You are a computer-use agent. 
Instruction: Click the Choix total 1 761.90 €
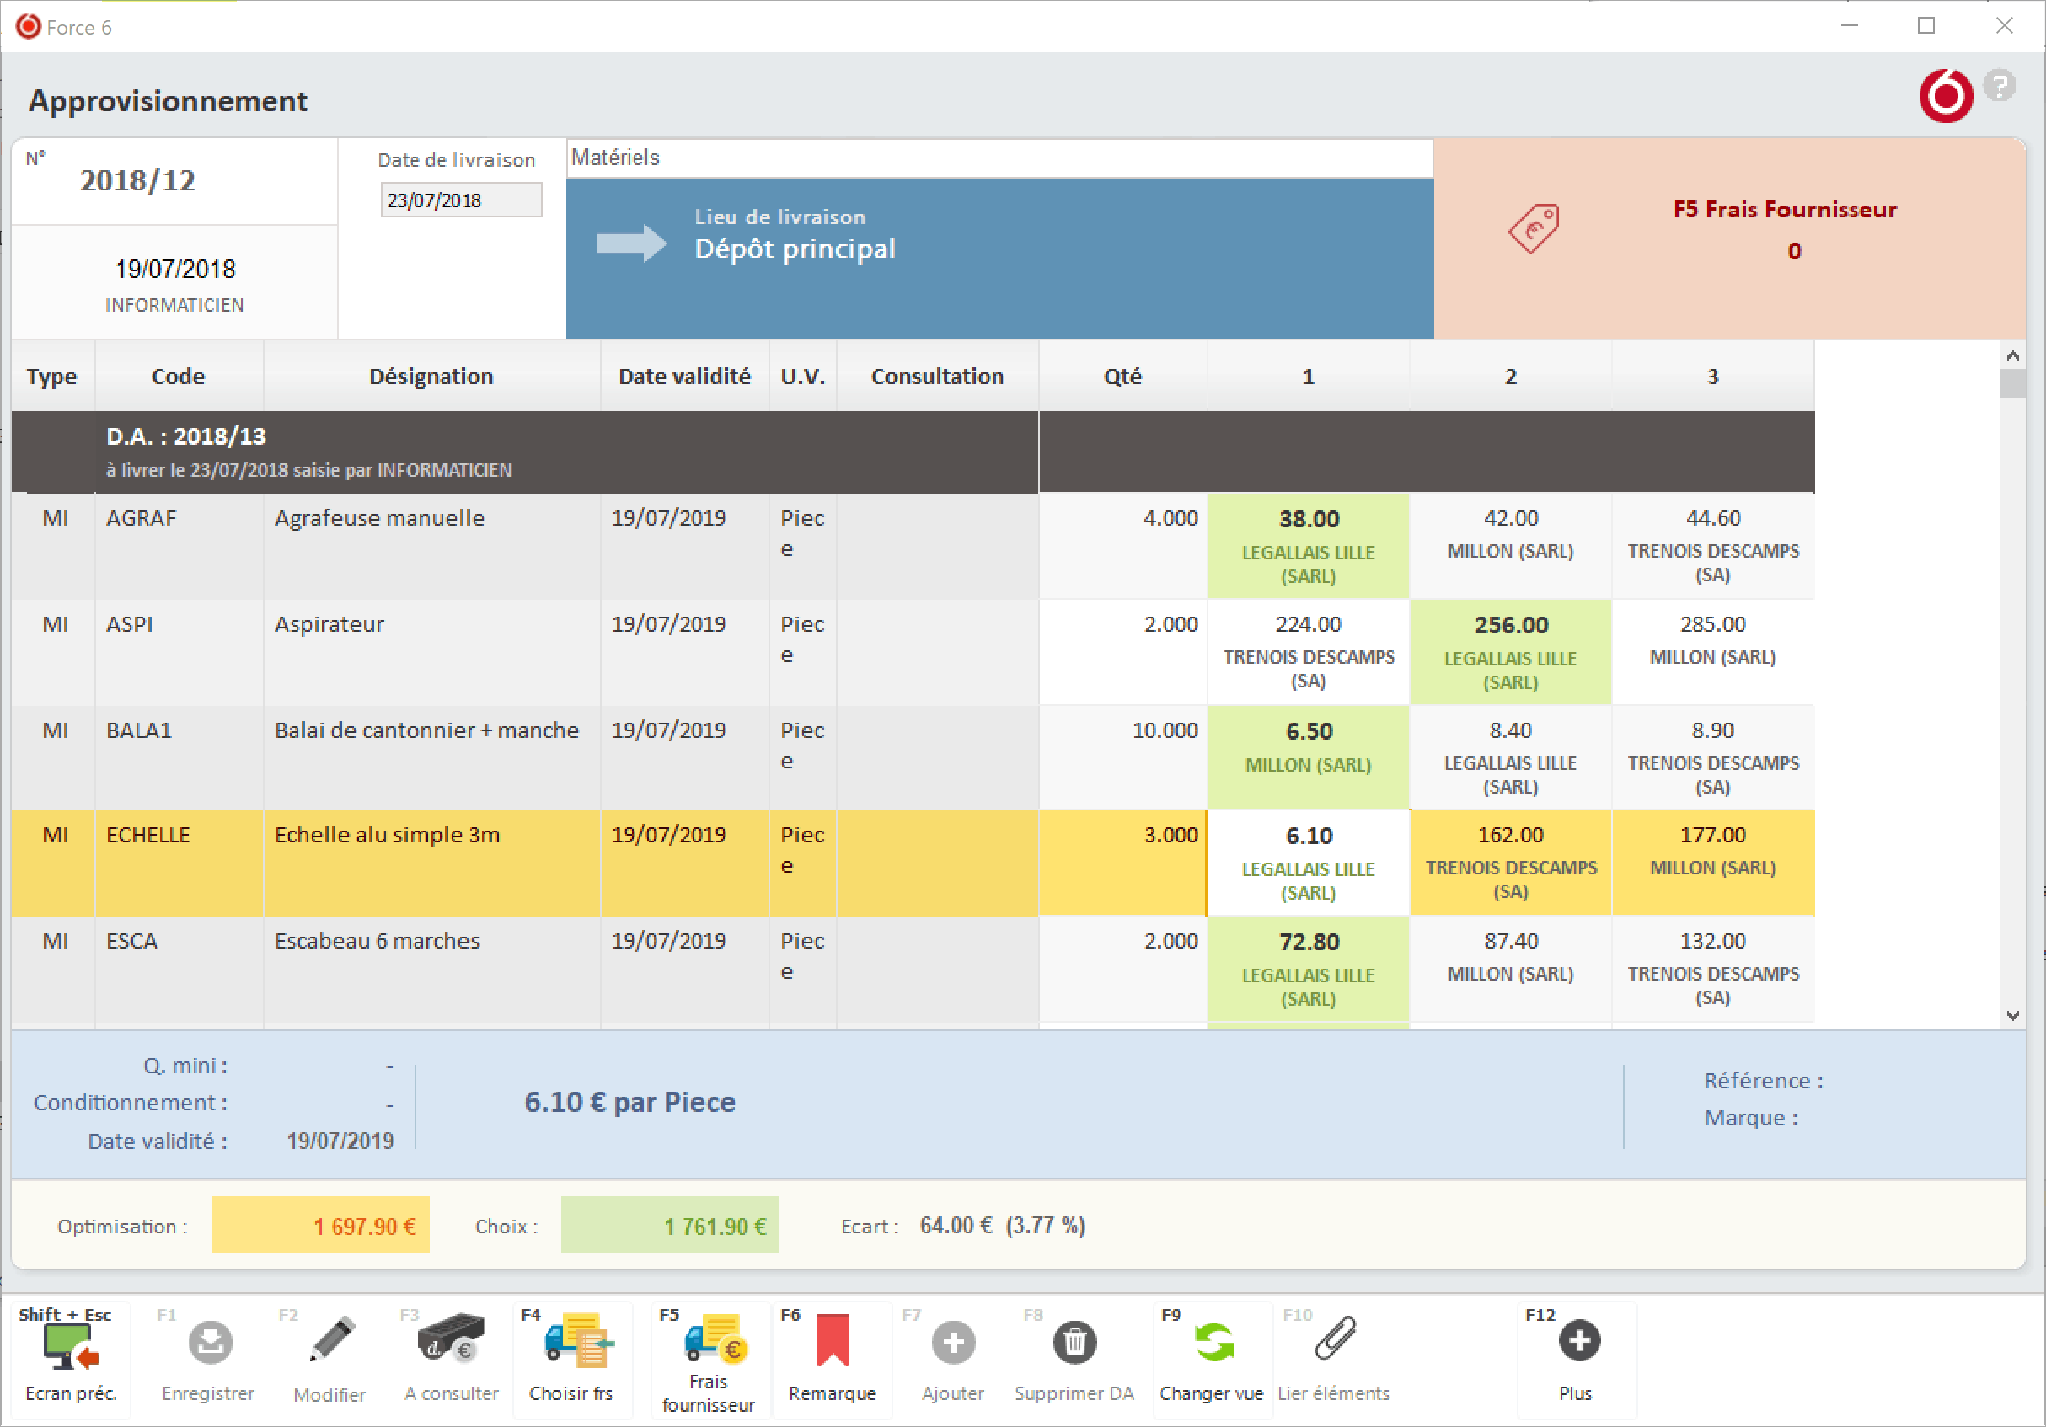click(669, 1226)
